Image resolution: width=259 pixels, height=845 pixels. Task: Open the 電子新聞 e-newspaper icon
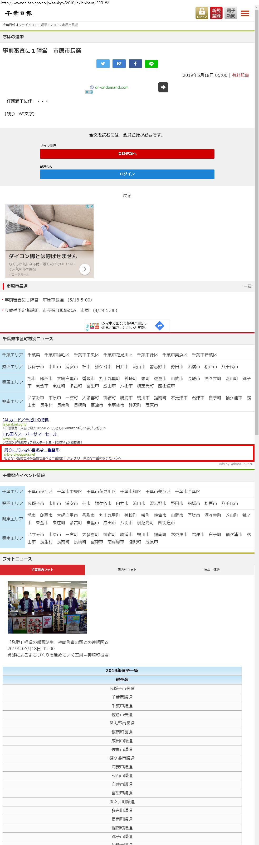(231, 13)
